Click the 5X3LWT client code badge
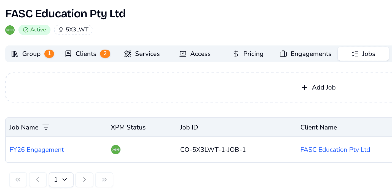This screenshot has height=189, width=392. pos(73,30)
